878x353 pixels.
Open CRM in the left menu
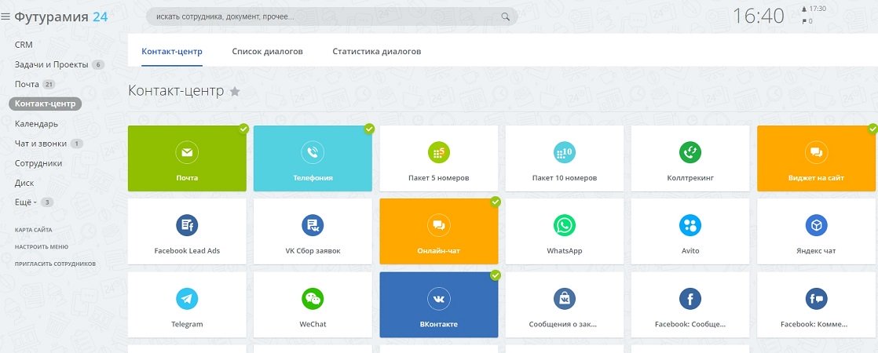click(x=24, y=45)
